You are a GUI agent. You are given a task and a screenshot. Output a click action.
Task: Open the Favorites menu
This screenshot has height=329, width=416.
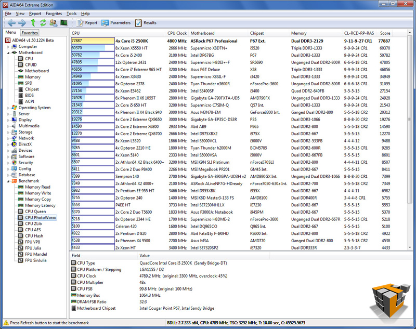pos(54,14)
